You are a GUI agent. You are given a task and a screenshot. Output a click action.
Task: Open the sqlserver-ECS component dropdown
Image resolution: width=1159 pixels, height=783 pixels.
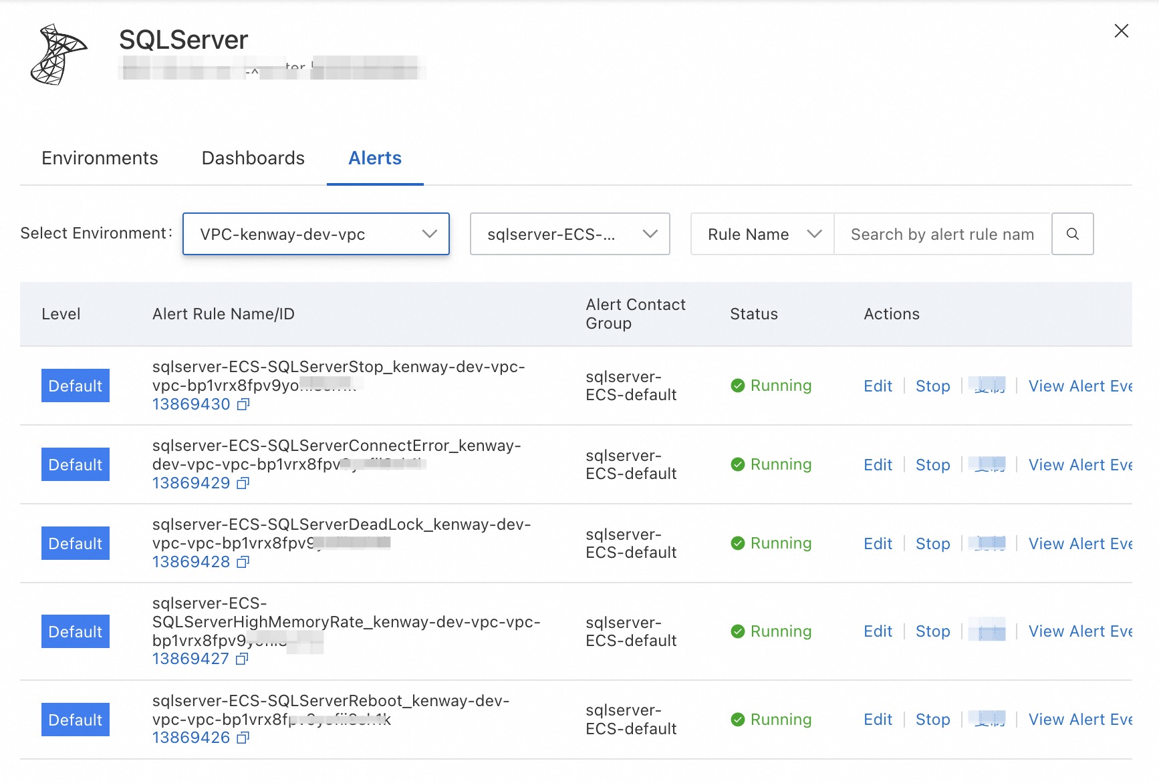[570, 234]
